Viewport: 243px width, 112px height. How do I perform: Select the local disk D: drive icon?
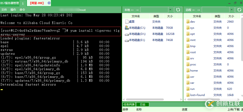[127, 34]
